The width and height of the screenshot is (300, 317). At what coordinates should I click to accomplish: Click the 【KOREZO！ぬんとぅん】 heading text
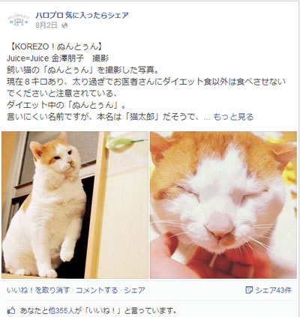click(x=55, y=46)
